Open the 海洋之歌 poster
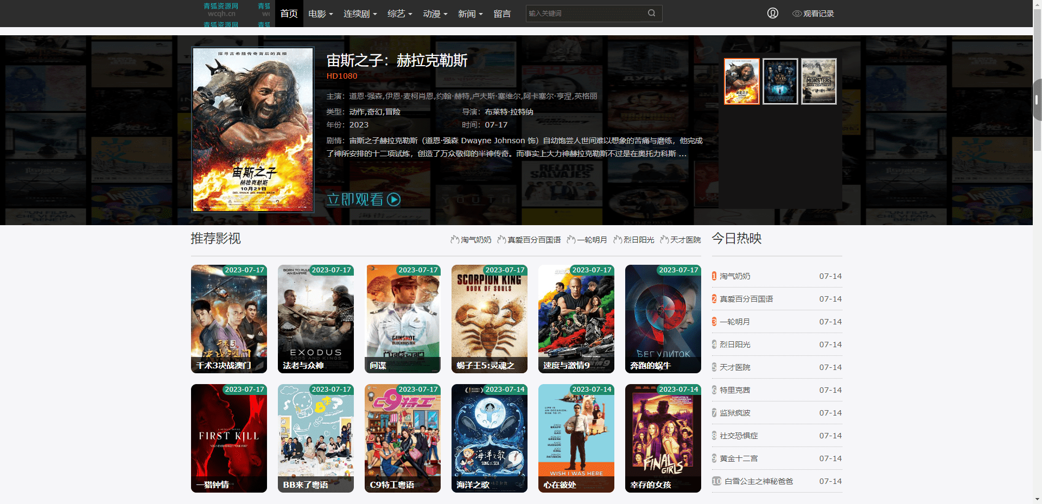 click(490, 438)
